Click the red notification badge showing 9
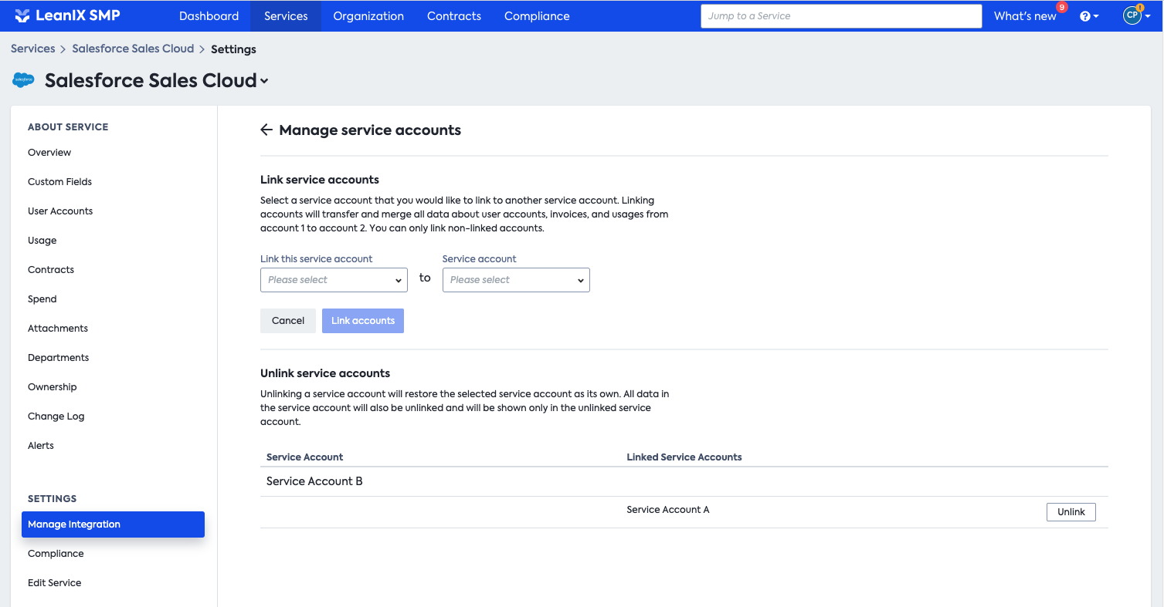This screenshot has height=607, width=1164. [1062, 7]
